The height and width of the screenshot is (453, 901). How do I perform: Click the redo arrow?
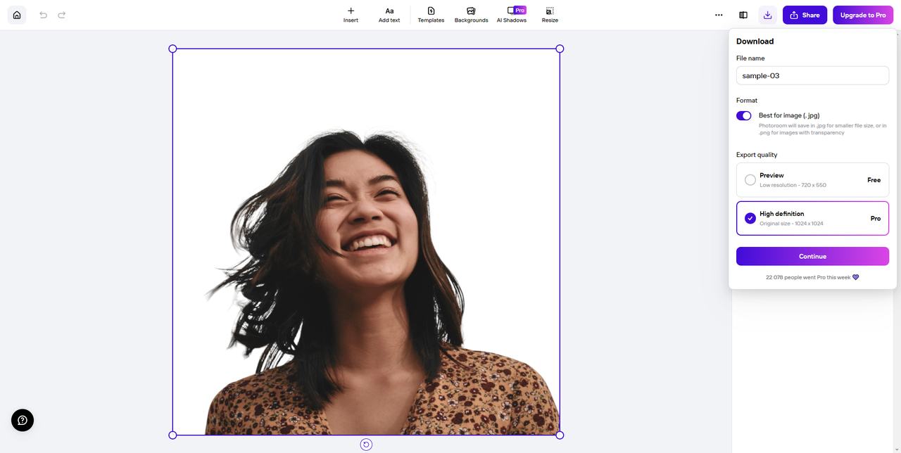point(62,15)
